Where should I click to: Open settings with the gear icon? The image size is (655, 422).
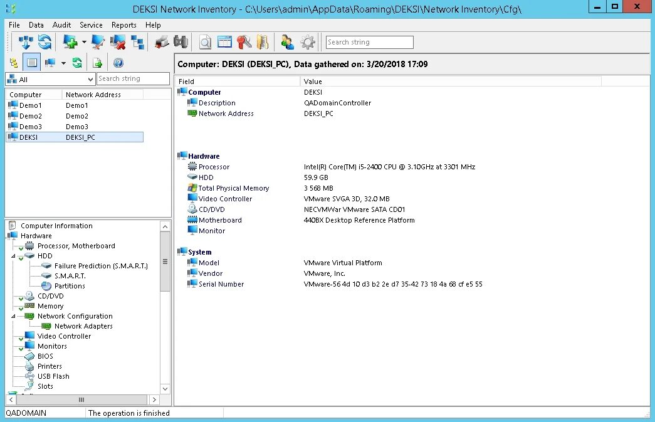[x=308, y=42]
